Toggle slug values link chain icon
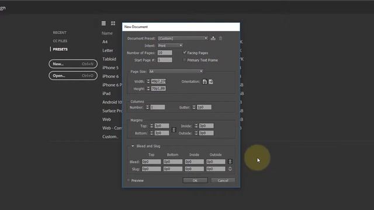The height and width of the screenshot is (210, 374). pyautogui.click(x=230, y=169)
